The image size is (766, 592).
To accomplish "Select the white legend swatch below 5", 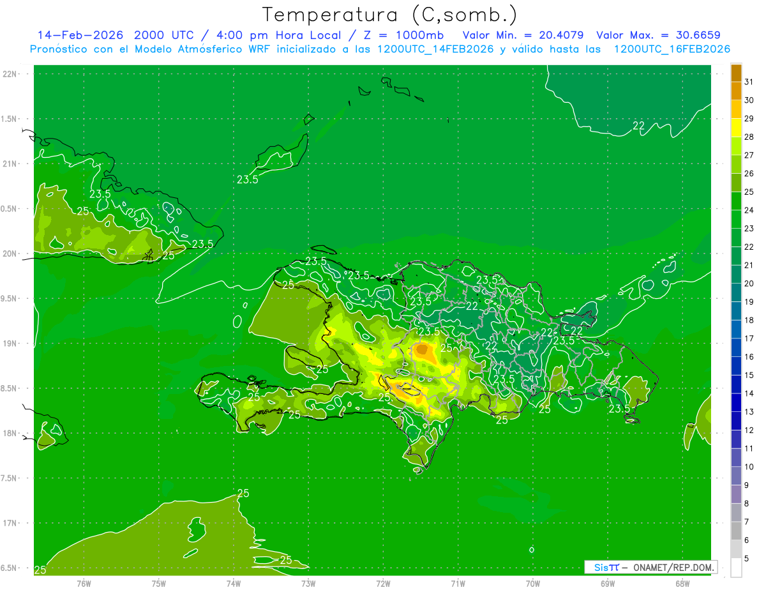I will click(736, 568).
